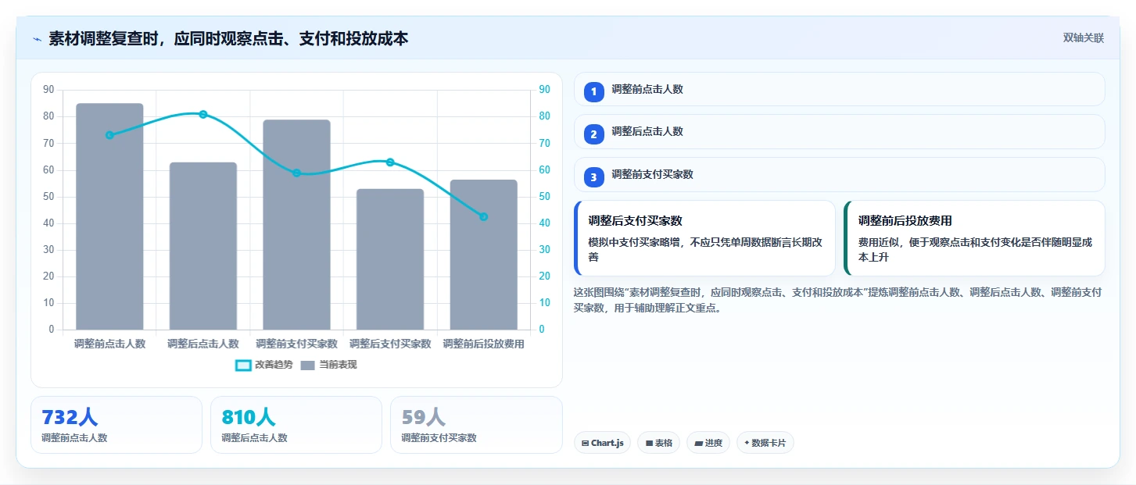Click the Chart.js tag chip
The image size is (1136, 485).
coord(602,443)
